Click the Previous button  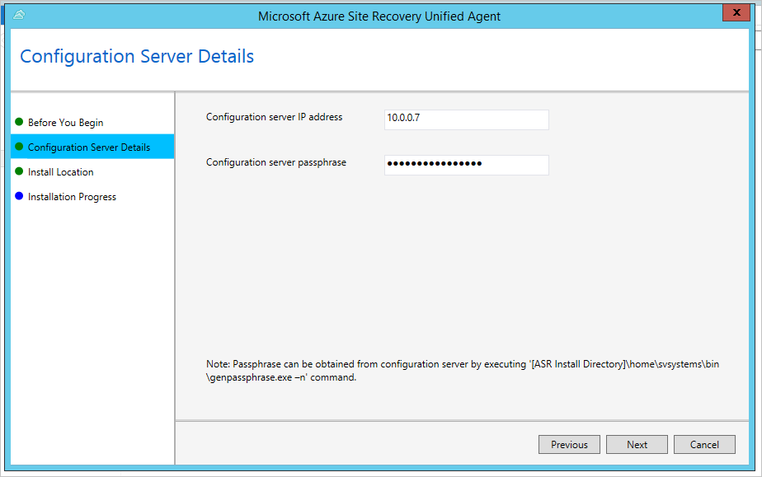pos(569,444)
